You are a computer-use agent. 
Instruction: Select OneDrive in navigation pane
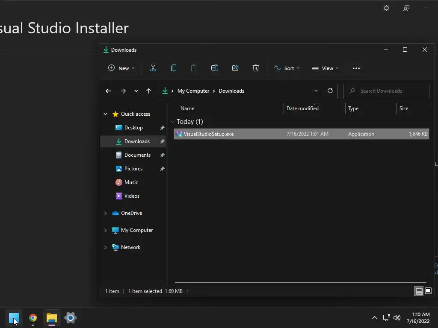point(131,213)
